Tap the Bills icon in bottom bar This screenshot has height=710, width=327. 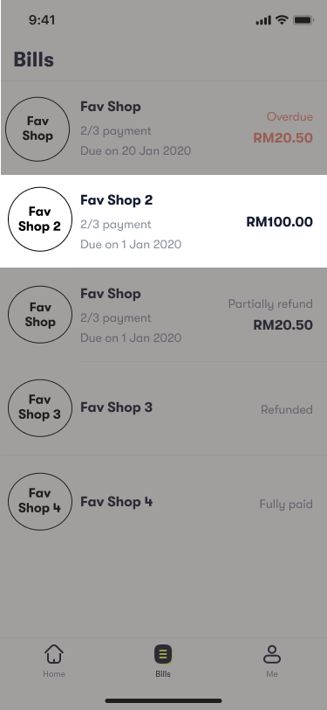163,654
